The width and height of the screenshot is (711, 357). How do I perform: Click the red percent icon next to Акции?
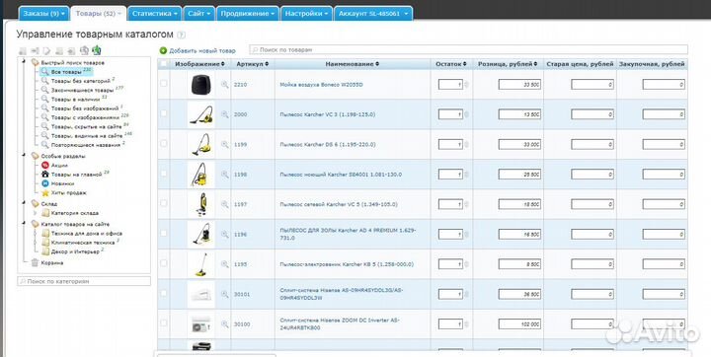coord(44,166)
